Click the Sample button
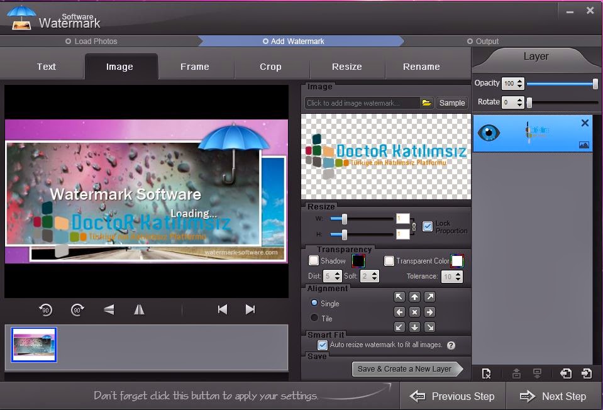The width and height of the screenshot is (603, 410). click(x=452, y=102)
